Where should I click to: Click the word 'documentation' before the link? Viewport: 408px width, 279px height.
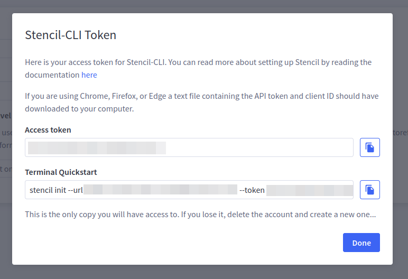(52, 75)
